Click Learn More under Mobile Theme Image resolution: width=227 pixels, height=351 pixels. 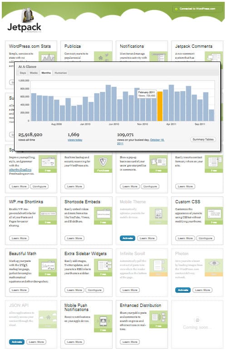pos(147,238)
